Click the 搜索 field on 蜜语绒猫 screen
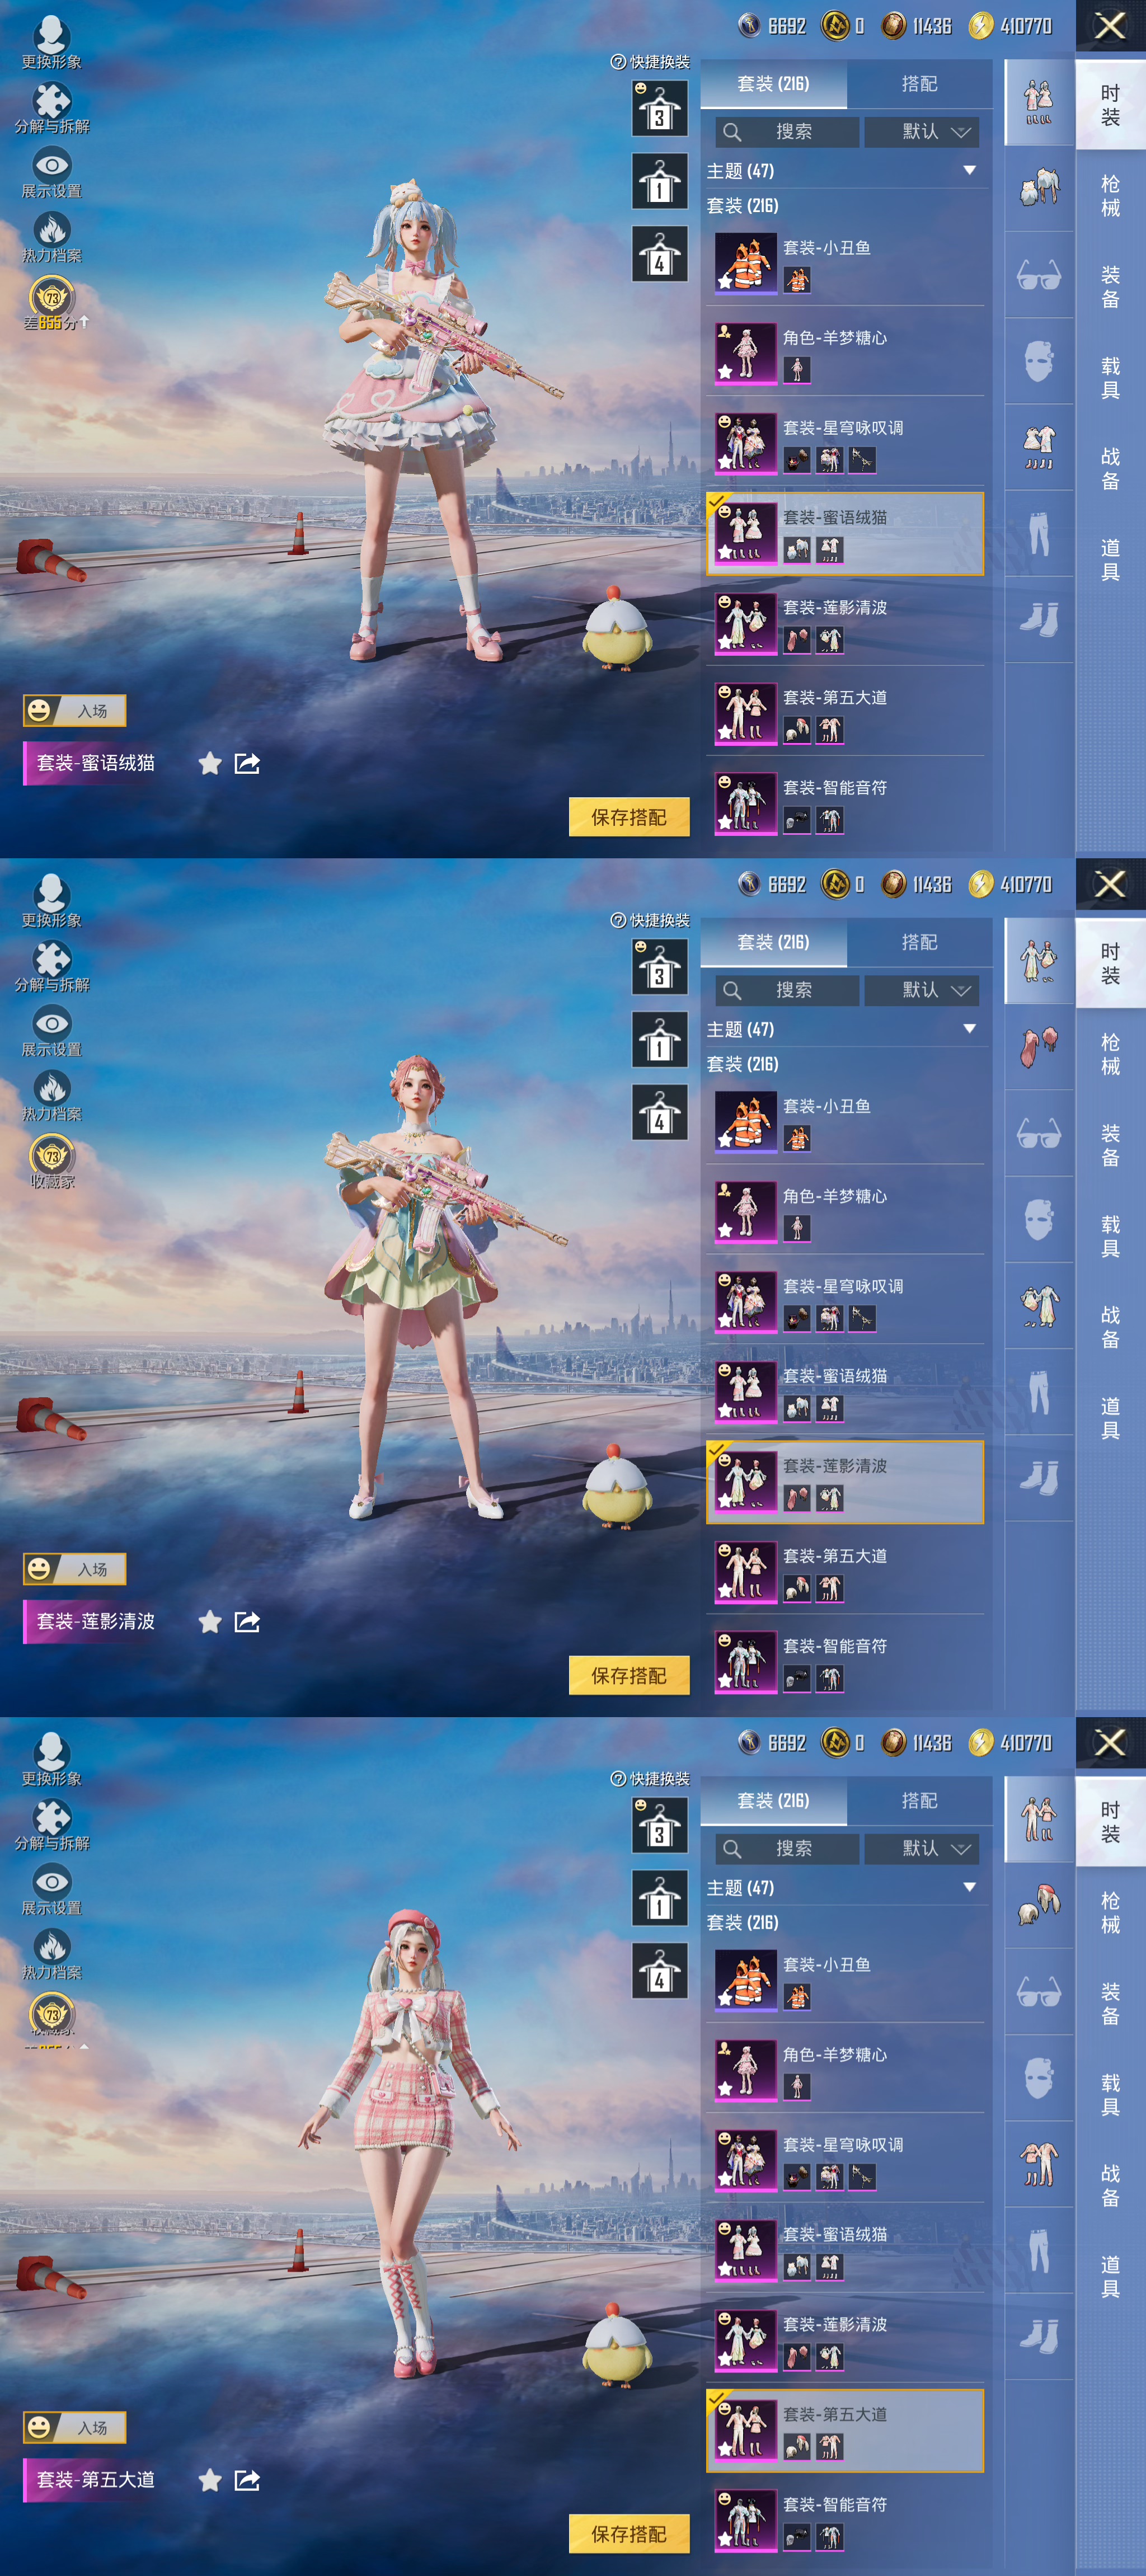Image resolution: width=1146 pixels, height=2576 pixels. pos(787,132)
